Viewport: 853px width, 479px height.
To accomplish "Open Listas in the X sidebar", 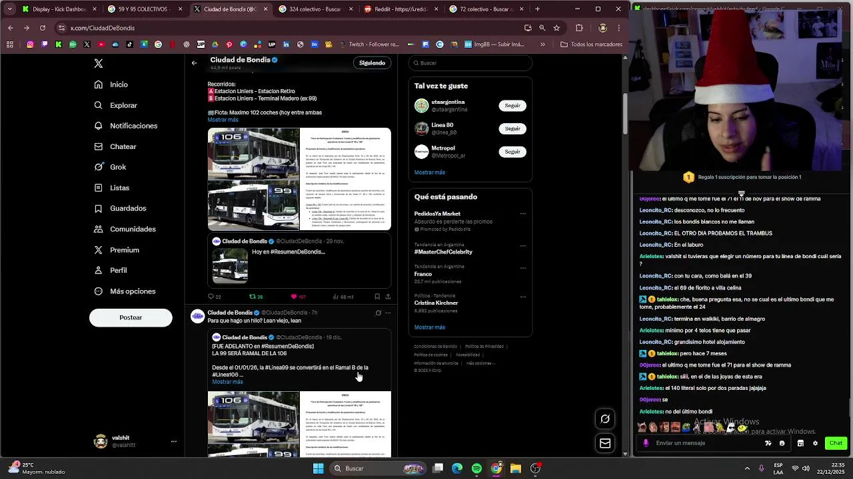I will point(112,188).
